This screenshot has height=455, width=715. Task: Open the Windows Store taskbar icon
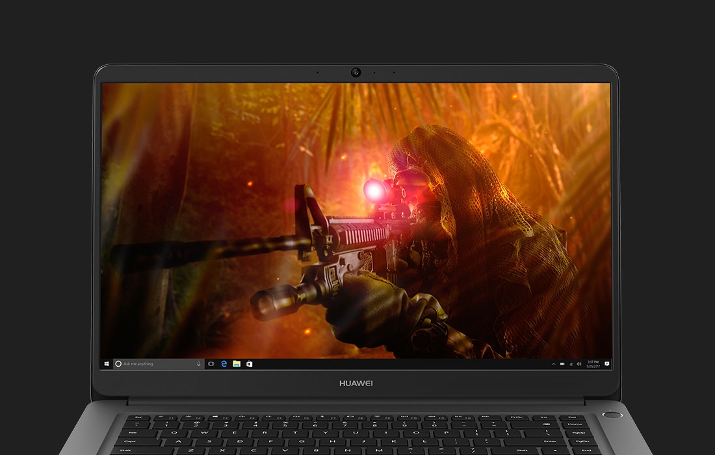(249, 364)
